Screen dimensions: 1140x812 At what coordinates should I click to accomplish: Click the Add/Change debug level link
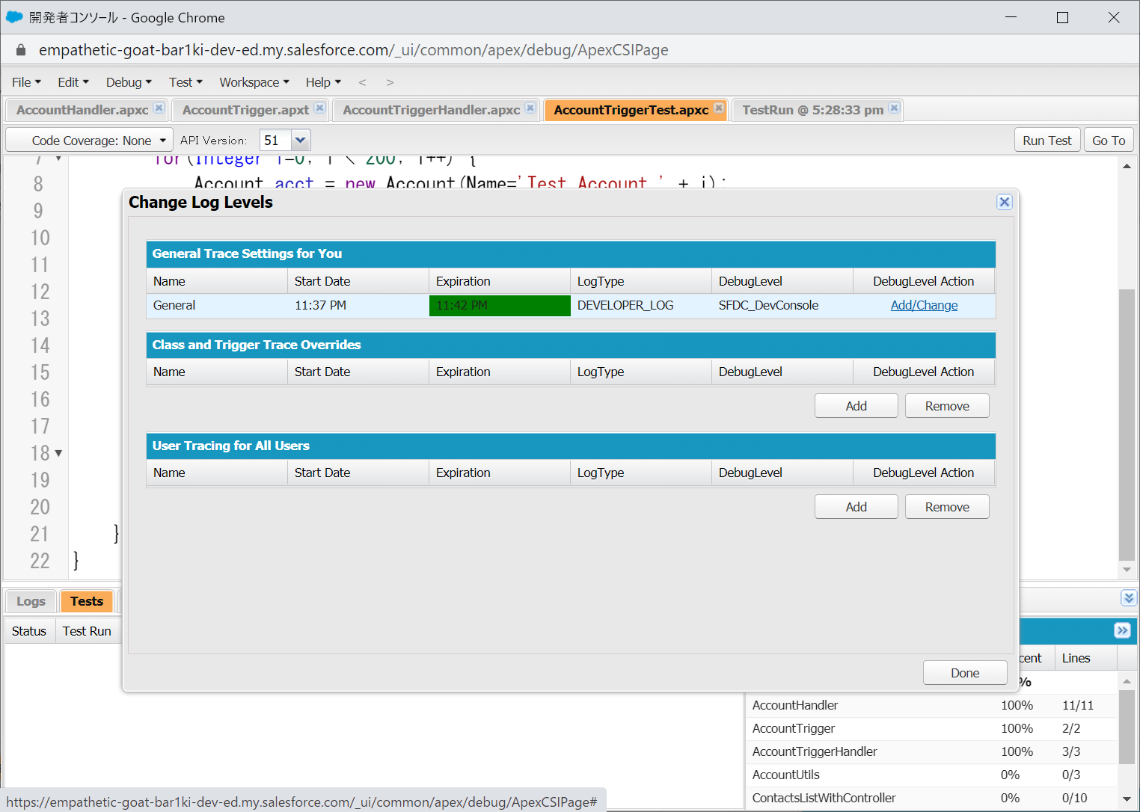tap(924, 305)
